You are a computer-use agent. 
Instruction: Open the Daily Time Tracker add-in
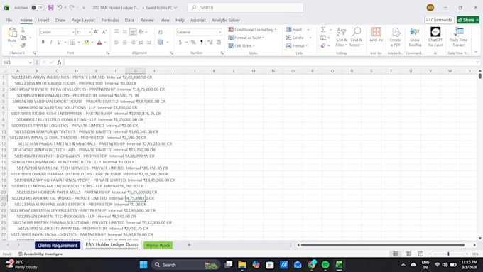click(458, 37)
